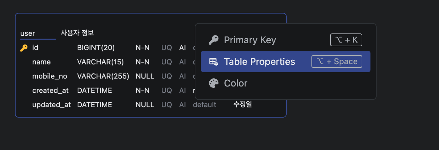The width and height of the screenshot is (439, 150).
Task: Click the default value field of updated_at
Action: coord(205,105)
